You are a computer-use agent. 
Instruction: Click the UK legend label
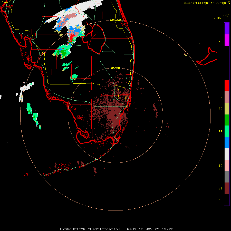pos(220,40)
